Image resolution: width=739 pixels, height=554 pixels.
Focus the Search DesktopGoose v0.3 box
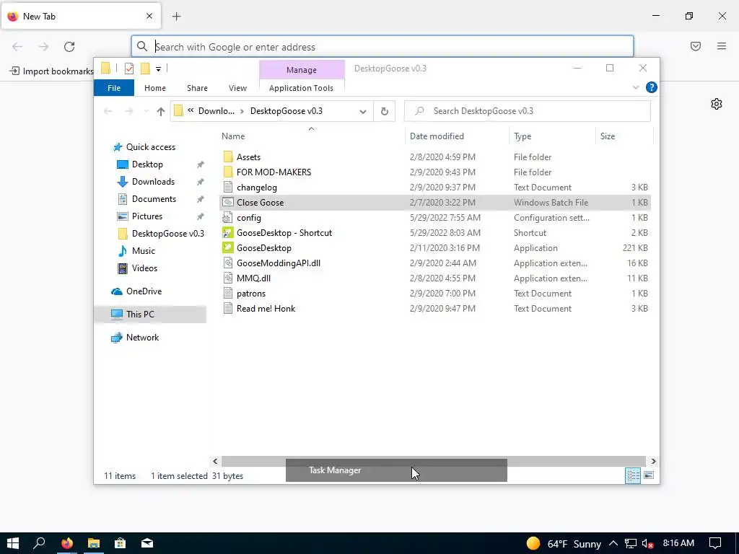[528, 111]
